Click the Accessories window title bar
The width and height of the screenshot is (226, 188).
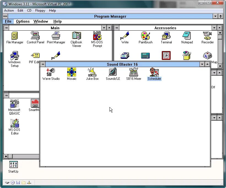coord(165,28)
